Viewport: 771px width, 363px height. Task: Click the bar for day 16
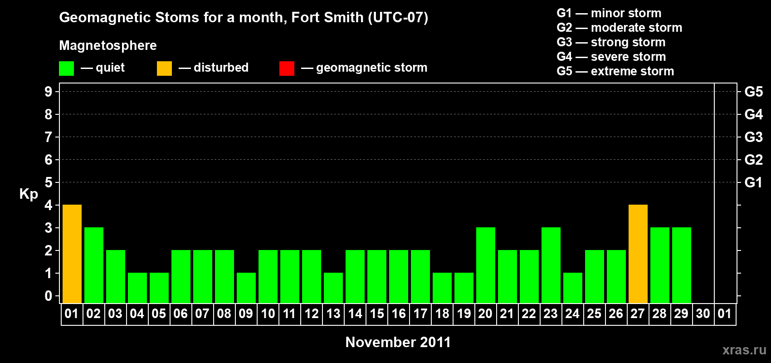click(x=399, y=277)
